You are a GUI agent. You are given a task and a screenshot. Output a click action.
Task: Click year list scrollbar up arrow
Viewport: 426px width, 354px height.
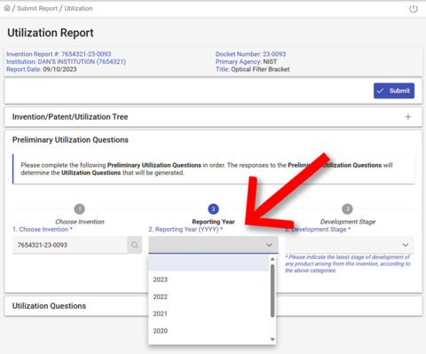click(x=272, y=259)
